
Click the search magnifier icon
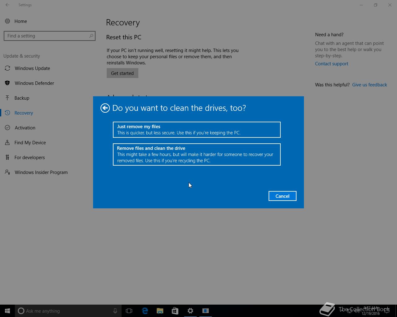click(91, 36)
